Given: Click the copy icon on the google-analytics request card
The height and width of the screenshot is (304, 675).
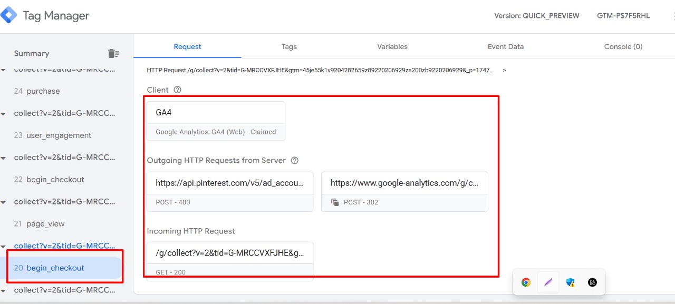Looking at the screenshot, I should point(334,202).
